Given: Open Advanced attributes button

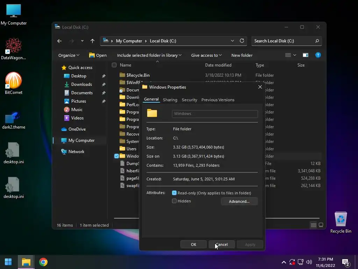Looking at the screenshot, I should coord(239,201).
